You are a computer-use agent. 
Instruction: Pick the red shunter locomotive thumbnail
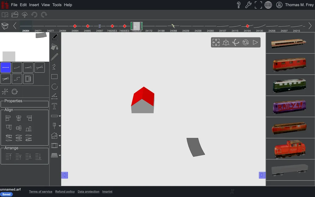pyautogui.click(x=290, y=149)
